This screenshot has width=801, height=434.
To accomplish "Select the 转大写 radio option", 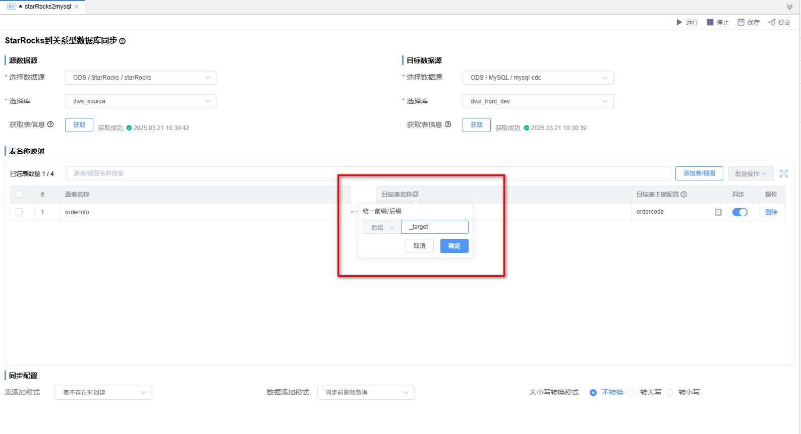I will click(632, 393).
